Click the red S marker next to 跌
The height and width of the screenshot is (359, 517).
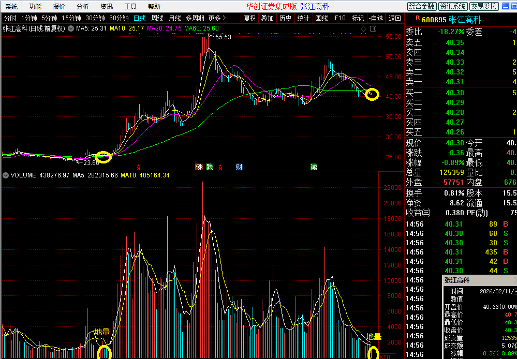point(220,168)
